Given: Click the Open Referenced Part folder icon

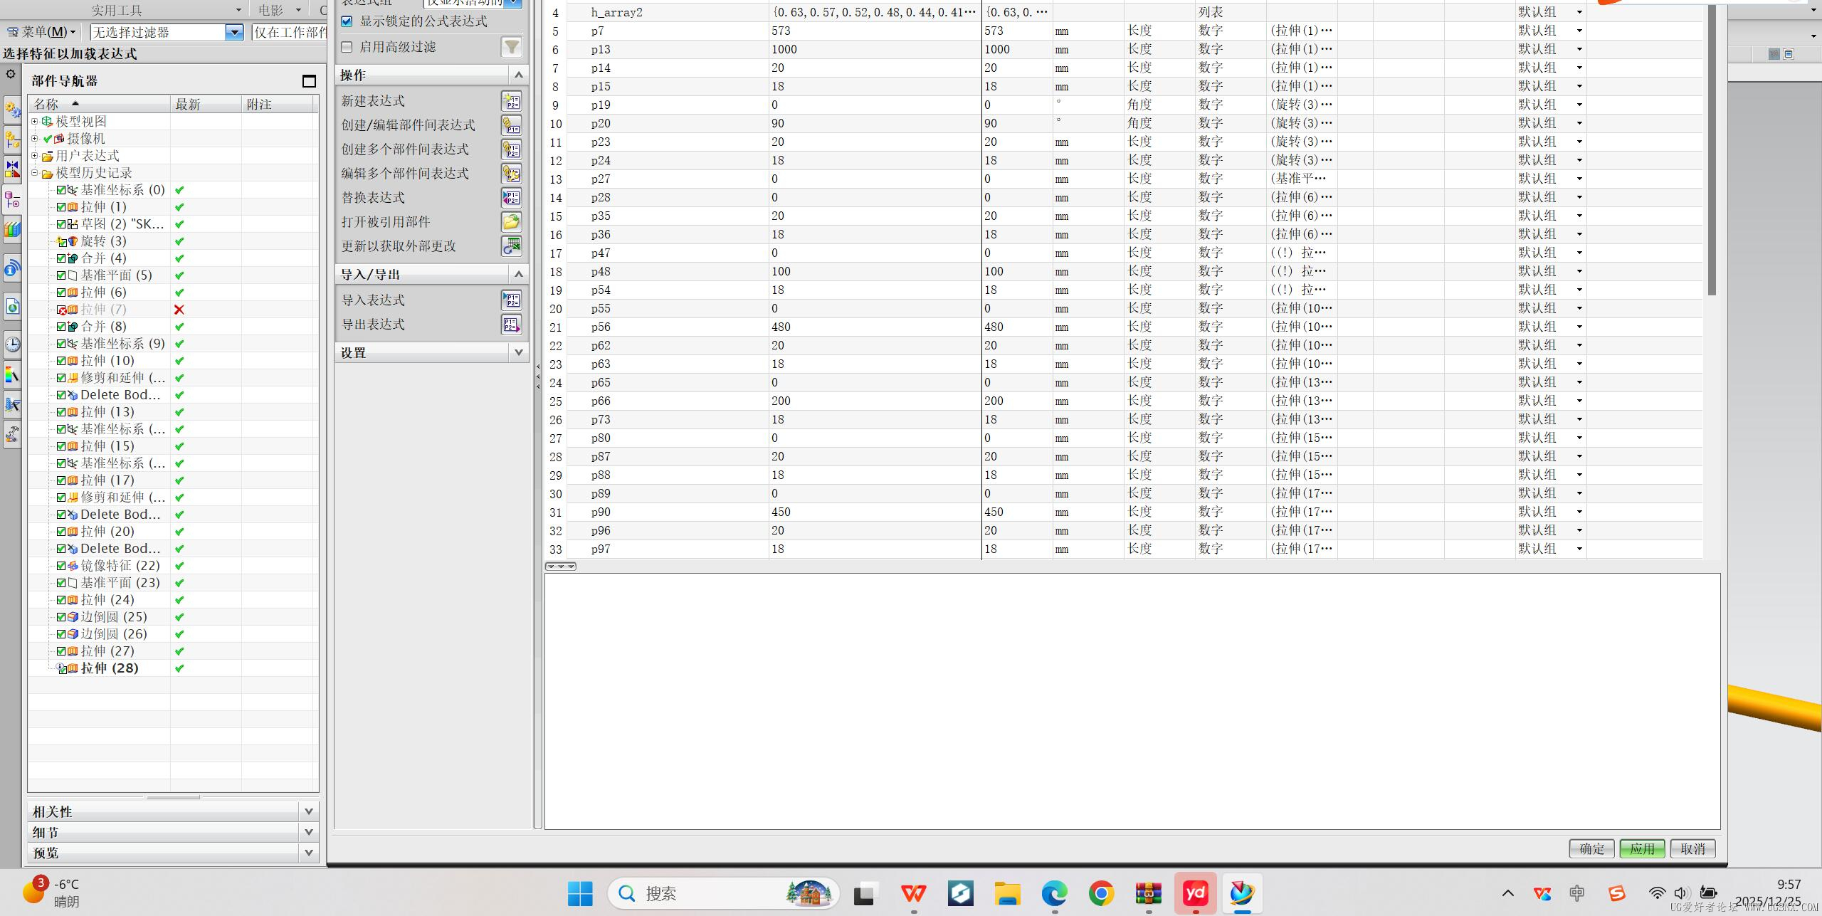Looking at the screenshot, I should (511, 222).
